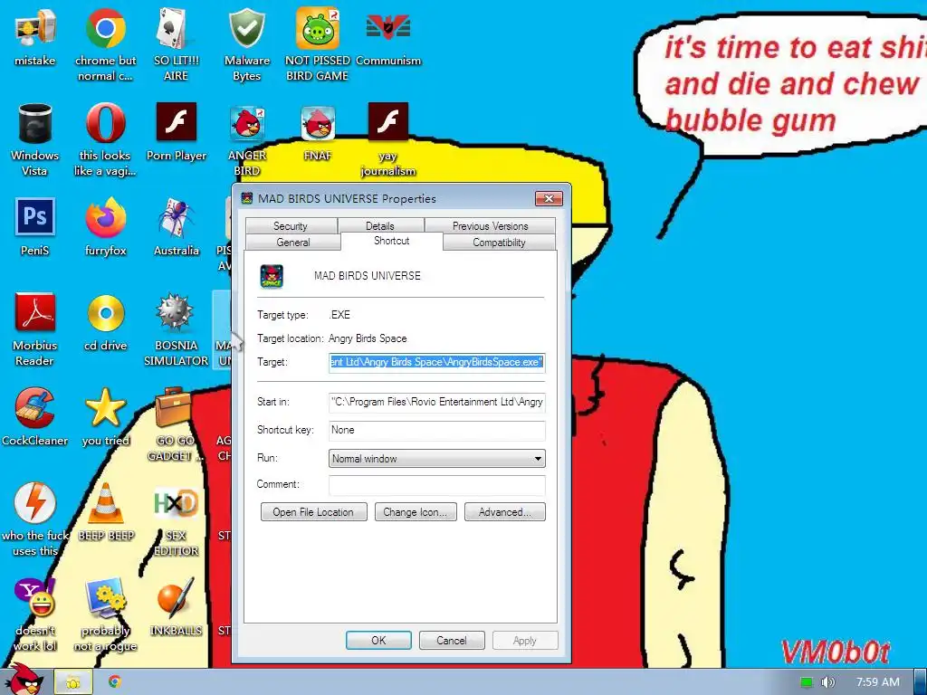Viewport: 927px width, 695px height.
Task: Select the 'you tried' star icon
Action: 105,417
